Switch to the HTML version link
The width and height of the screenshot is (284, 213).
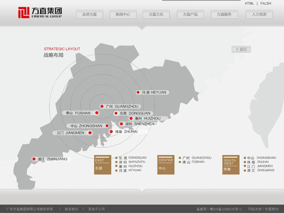(250, 3)
